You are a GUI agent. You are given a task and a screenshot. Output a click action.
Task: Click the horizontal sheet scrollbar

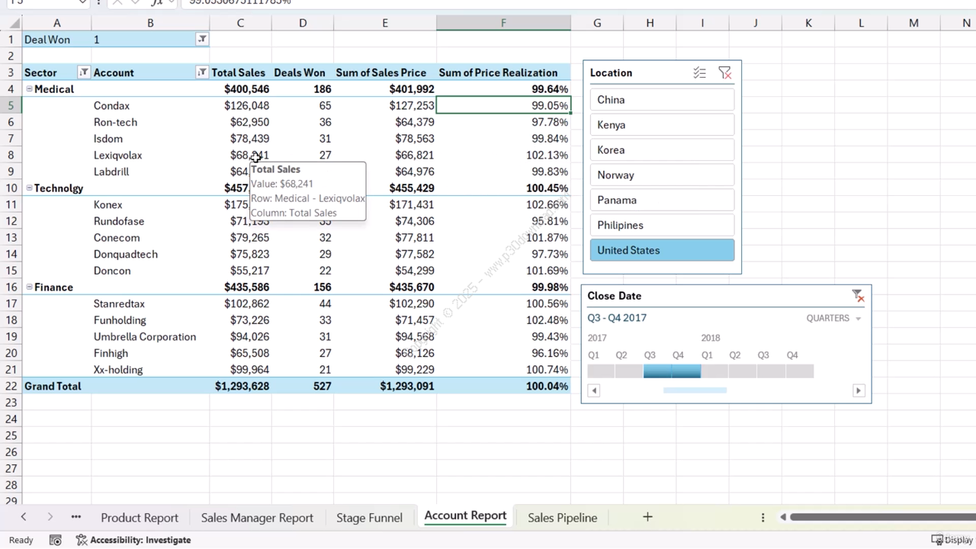click(882, 517)
